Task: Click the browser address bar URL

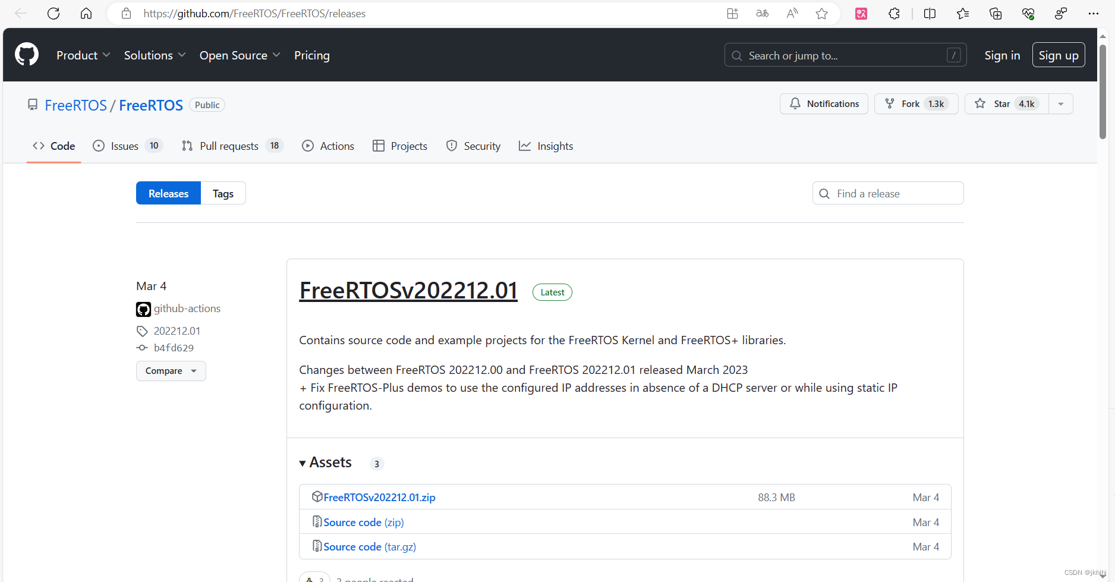Action: coord(254,14)
